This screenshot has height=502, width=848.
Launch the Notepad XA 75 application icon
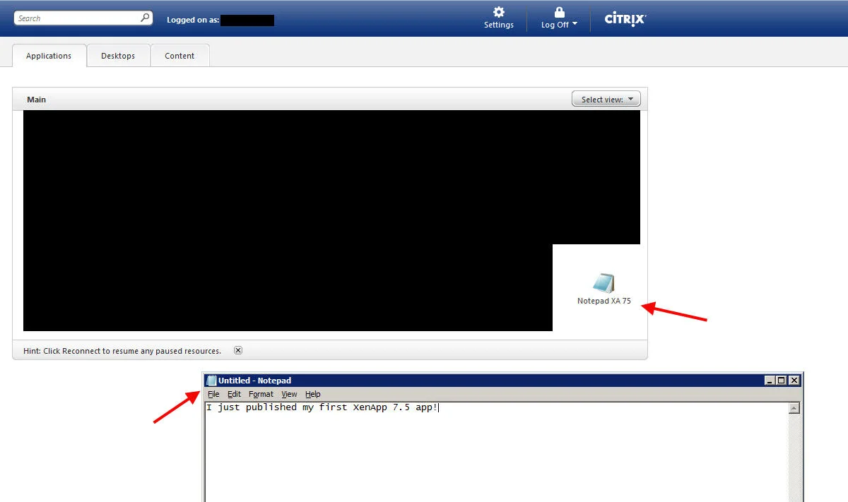pyautogui.click(x=603, y=283)
